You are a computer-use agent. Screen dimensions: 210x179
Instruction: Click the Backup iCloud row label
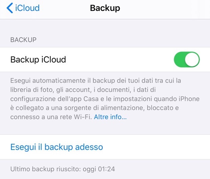pyautogui.click(x=38, y=60)
